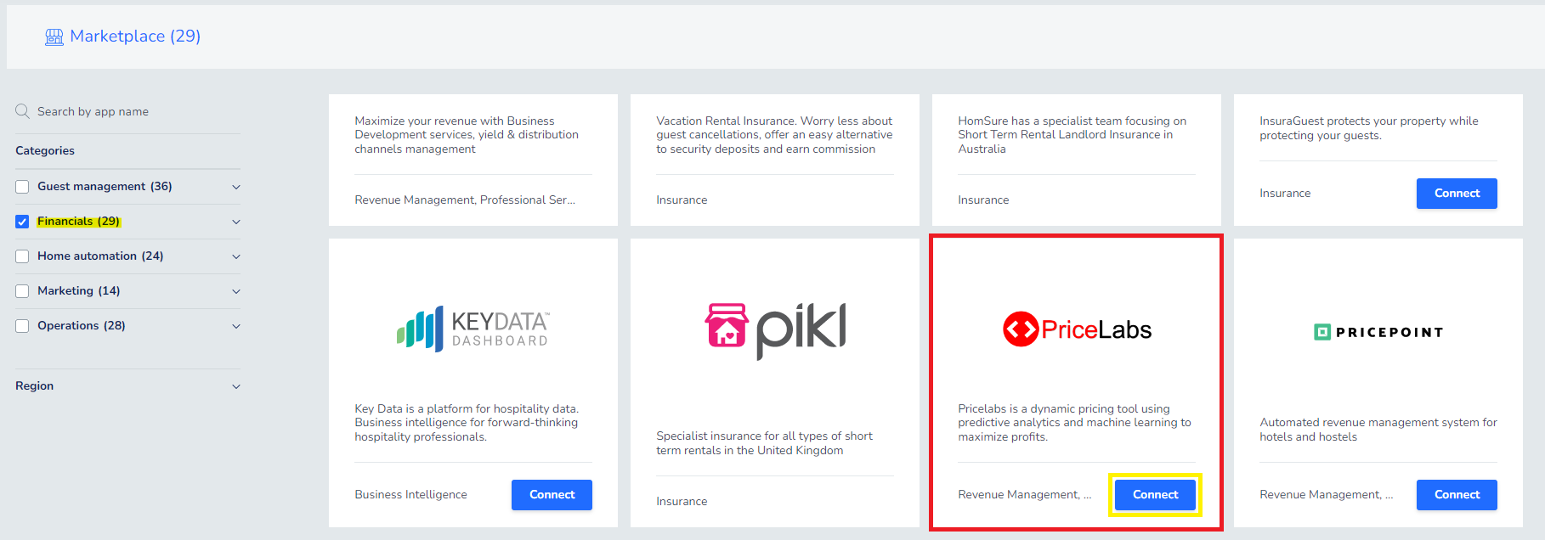Click the Operations (28) label

[x=82, y=325]
